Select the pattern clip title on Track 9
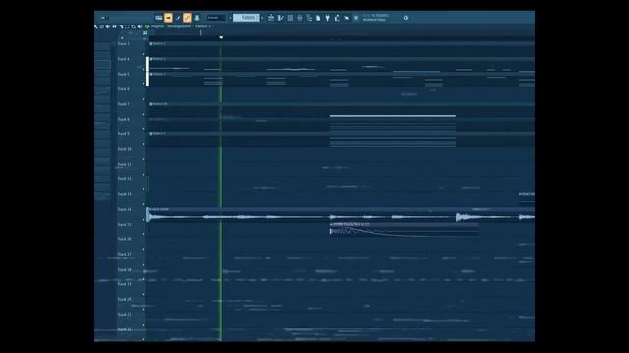Image resolution: width=629 pixels, height=353 pixels. point(158,133)
